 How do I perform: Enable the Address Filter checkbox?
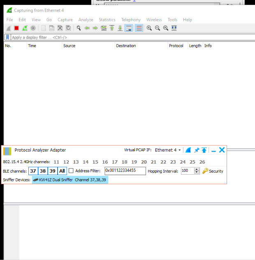(x=71, y=171)
